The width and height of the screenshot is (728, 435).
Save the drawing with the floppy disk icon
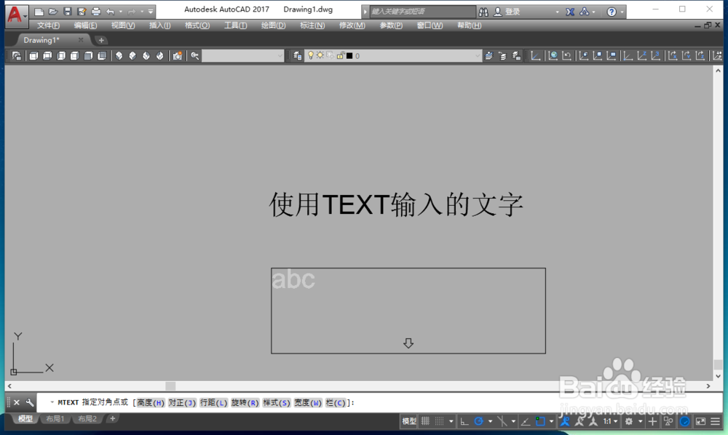[x=67, y=12]
